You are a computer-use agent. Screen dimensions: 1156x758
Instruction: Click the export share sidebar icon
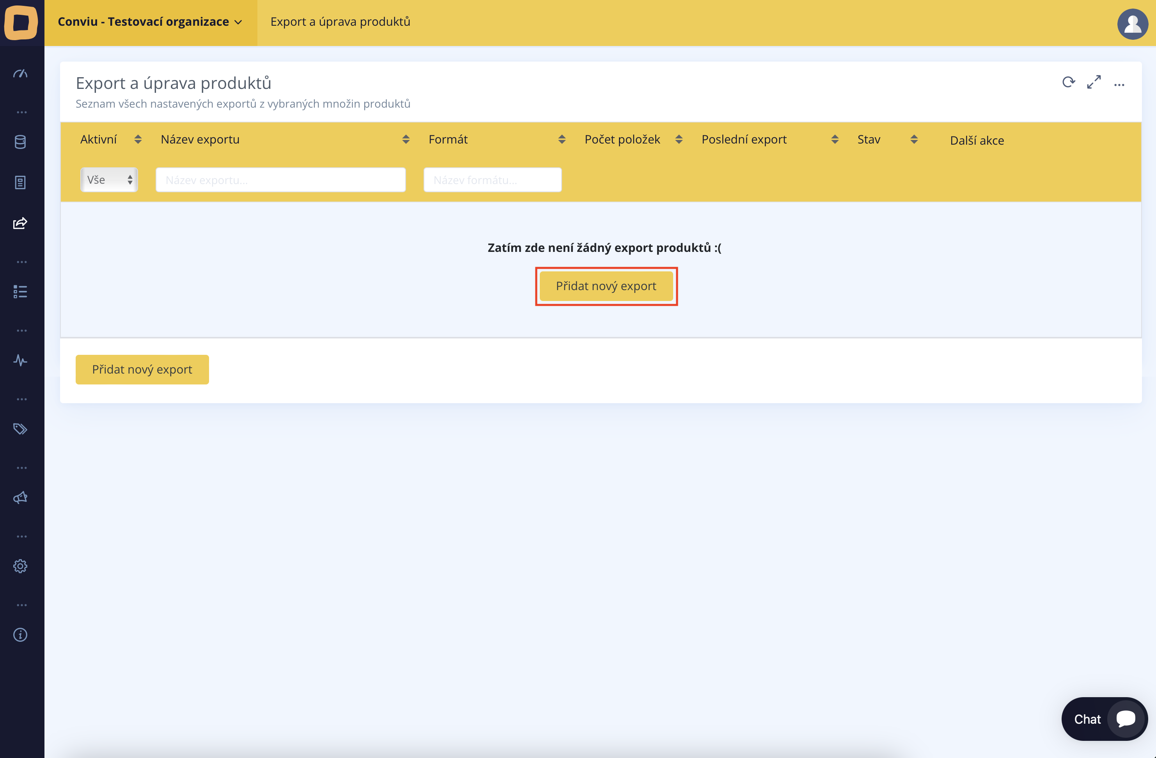point(20,223)
